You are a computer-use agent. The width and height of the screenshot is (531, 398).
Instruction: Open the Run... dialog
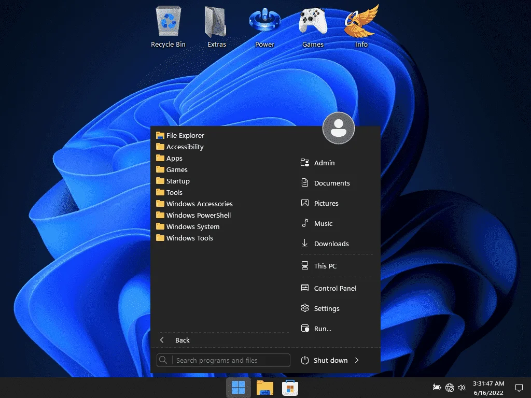[316, 329]
